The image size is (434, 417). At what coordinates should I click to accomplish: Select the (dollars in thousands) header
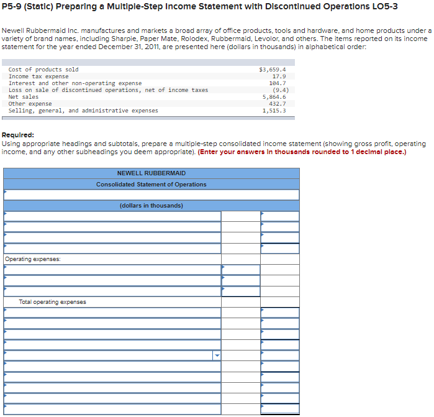pos(151,206)
